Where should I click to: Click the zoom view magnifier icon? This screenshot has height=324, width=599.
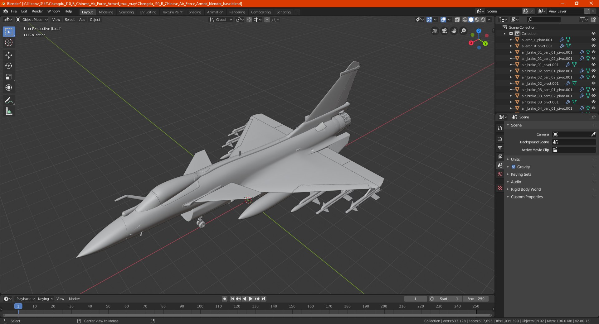pyautogui.click(x=464, y=31)
